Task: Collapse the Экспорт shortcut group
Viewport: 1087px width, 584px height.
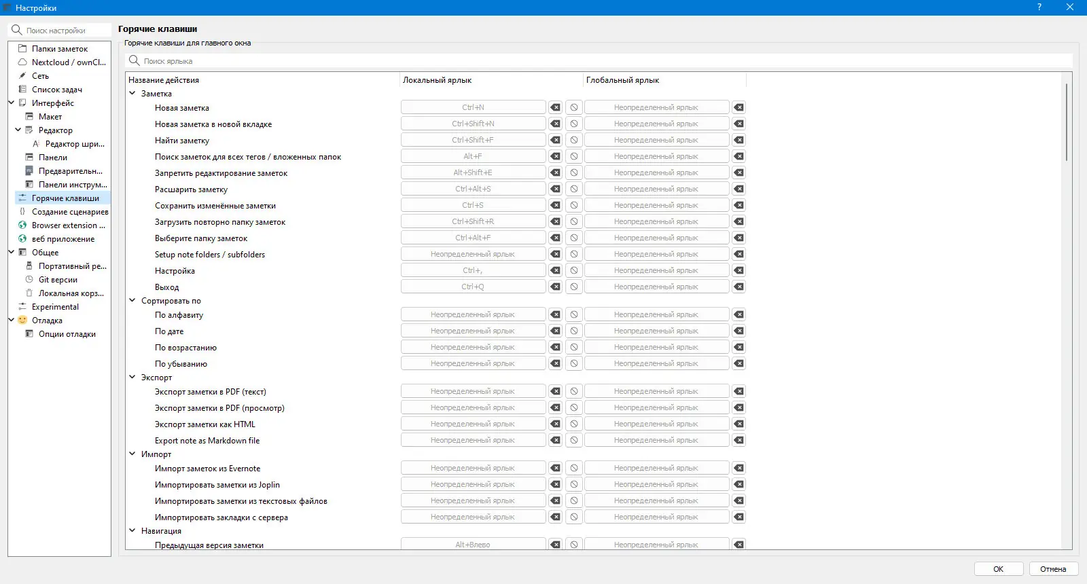Action: coord(132,378)
